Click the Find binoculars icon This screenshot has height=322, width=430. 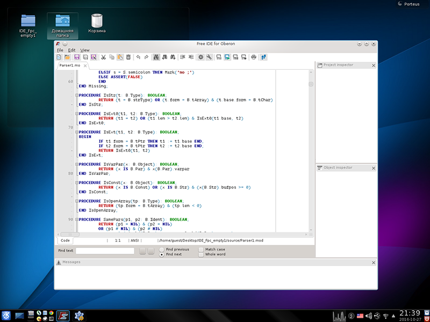[x=156, y=57]
